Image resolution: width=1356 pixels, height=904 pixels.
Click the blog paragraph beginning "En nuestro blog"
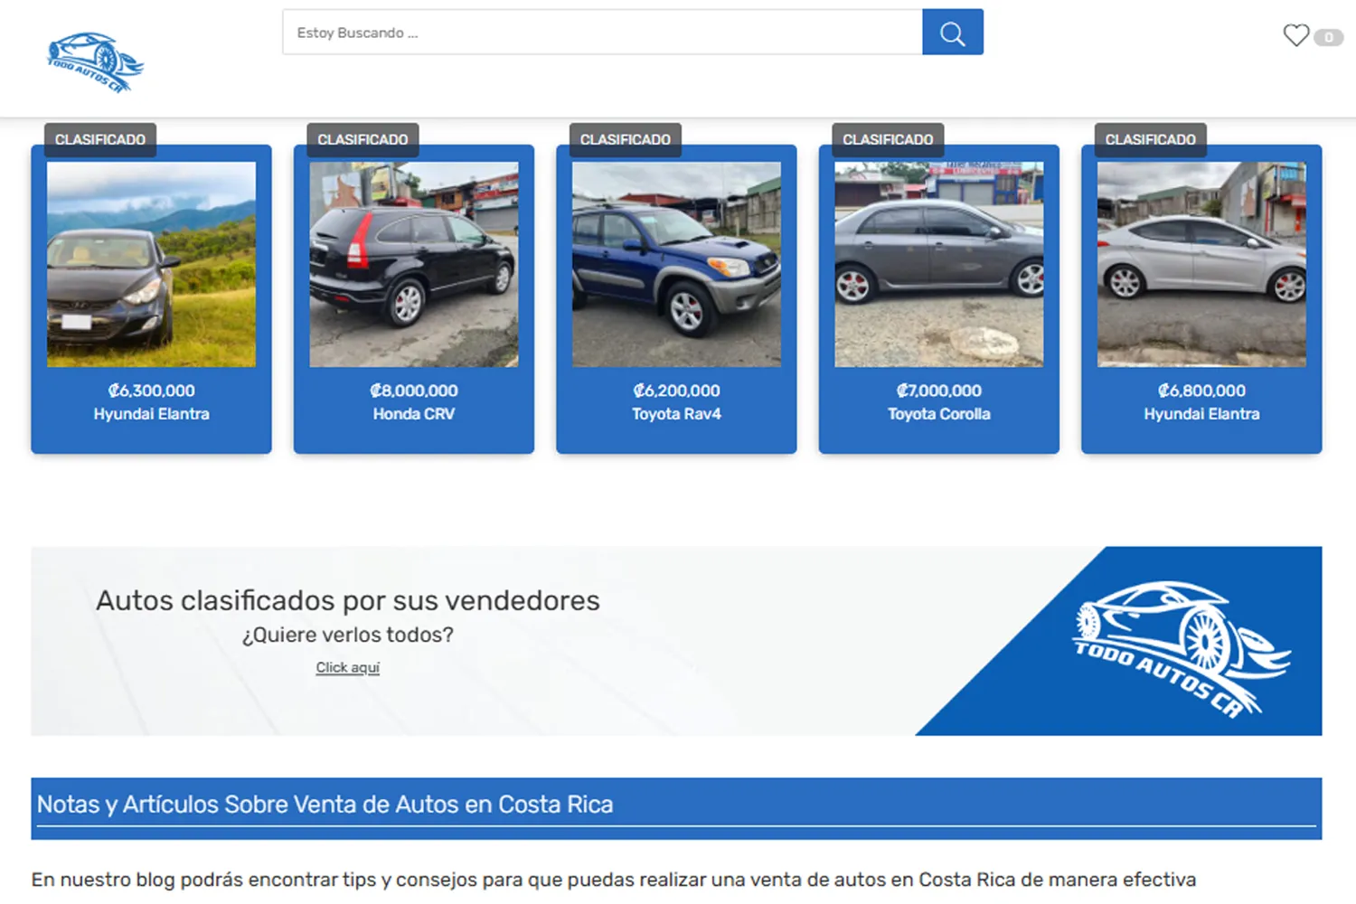tap(614, 880)
